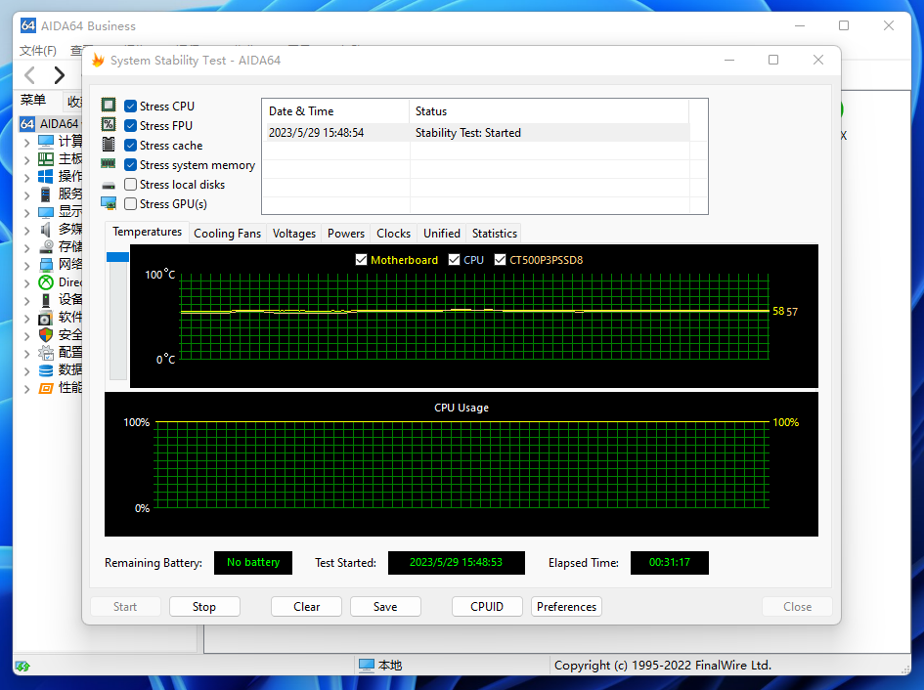This screenshot has height=690, width=924.
Task: Uncheck the Stress FPU checkbox
Action: point(131,125)
